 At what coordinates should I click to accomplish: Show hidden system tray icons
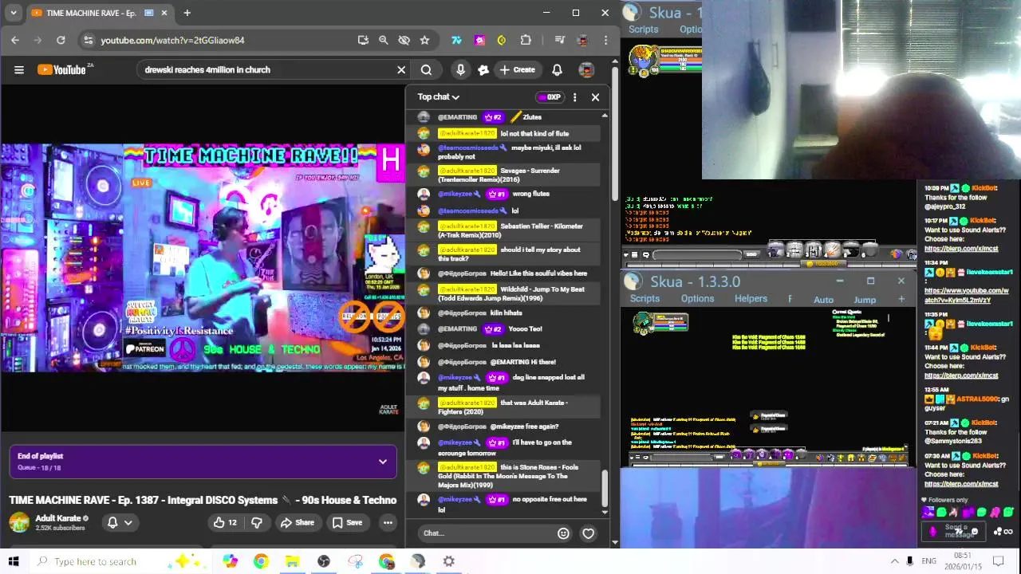click(x=894, y=561)
